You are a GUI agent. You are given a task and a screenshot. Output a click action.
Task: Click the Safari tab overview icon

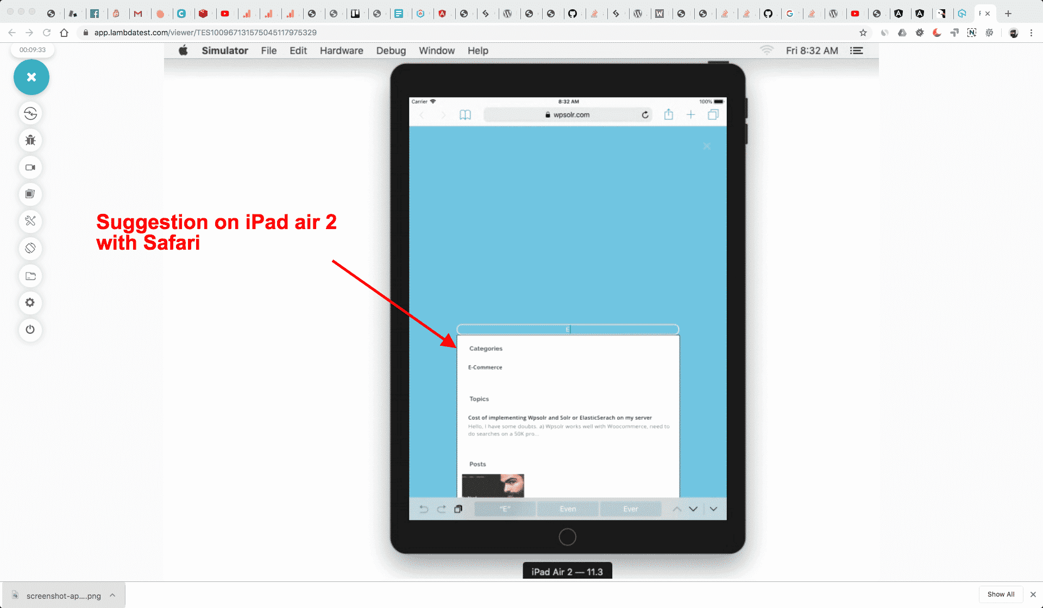coord(713,115)
